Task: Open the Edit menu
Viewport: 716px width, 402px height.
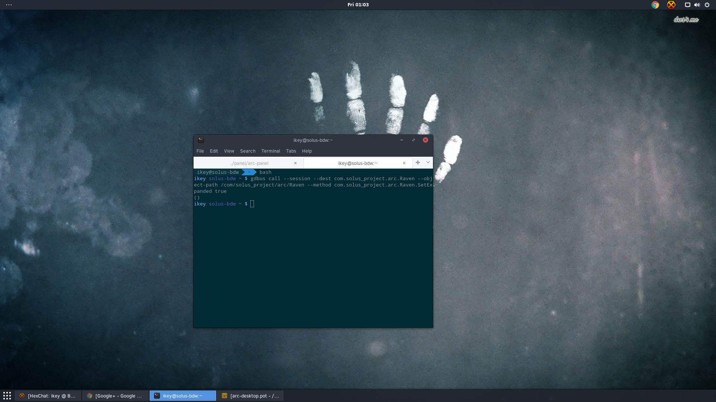Action: coord(214,151)
